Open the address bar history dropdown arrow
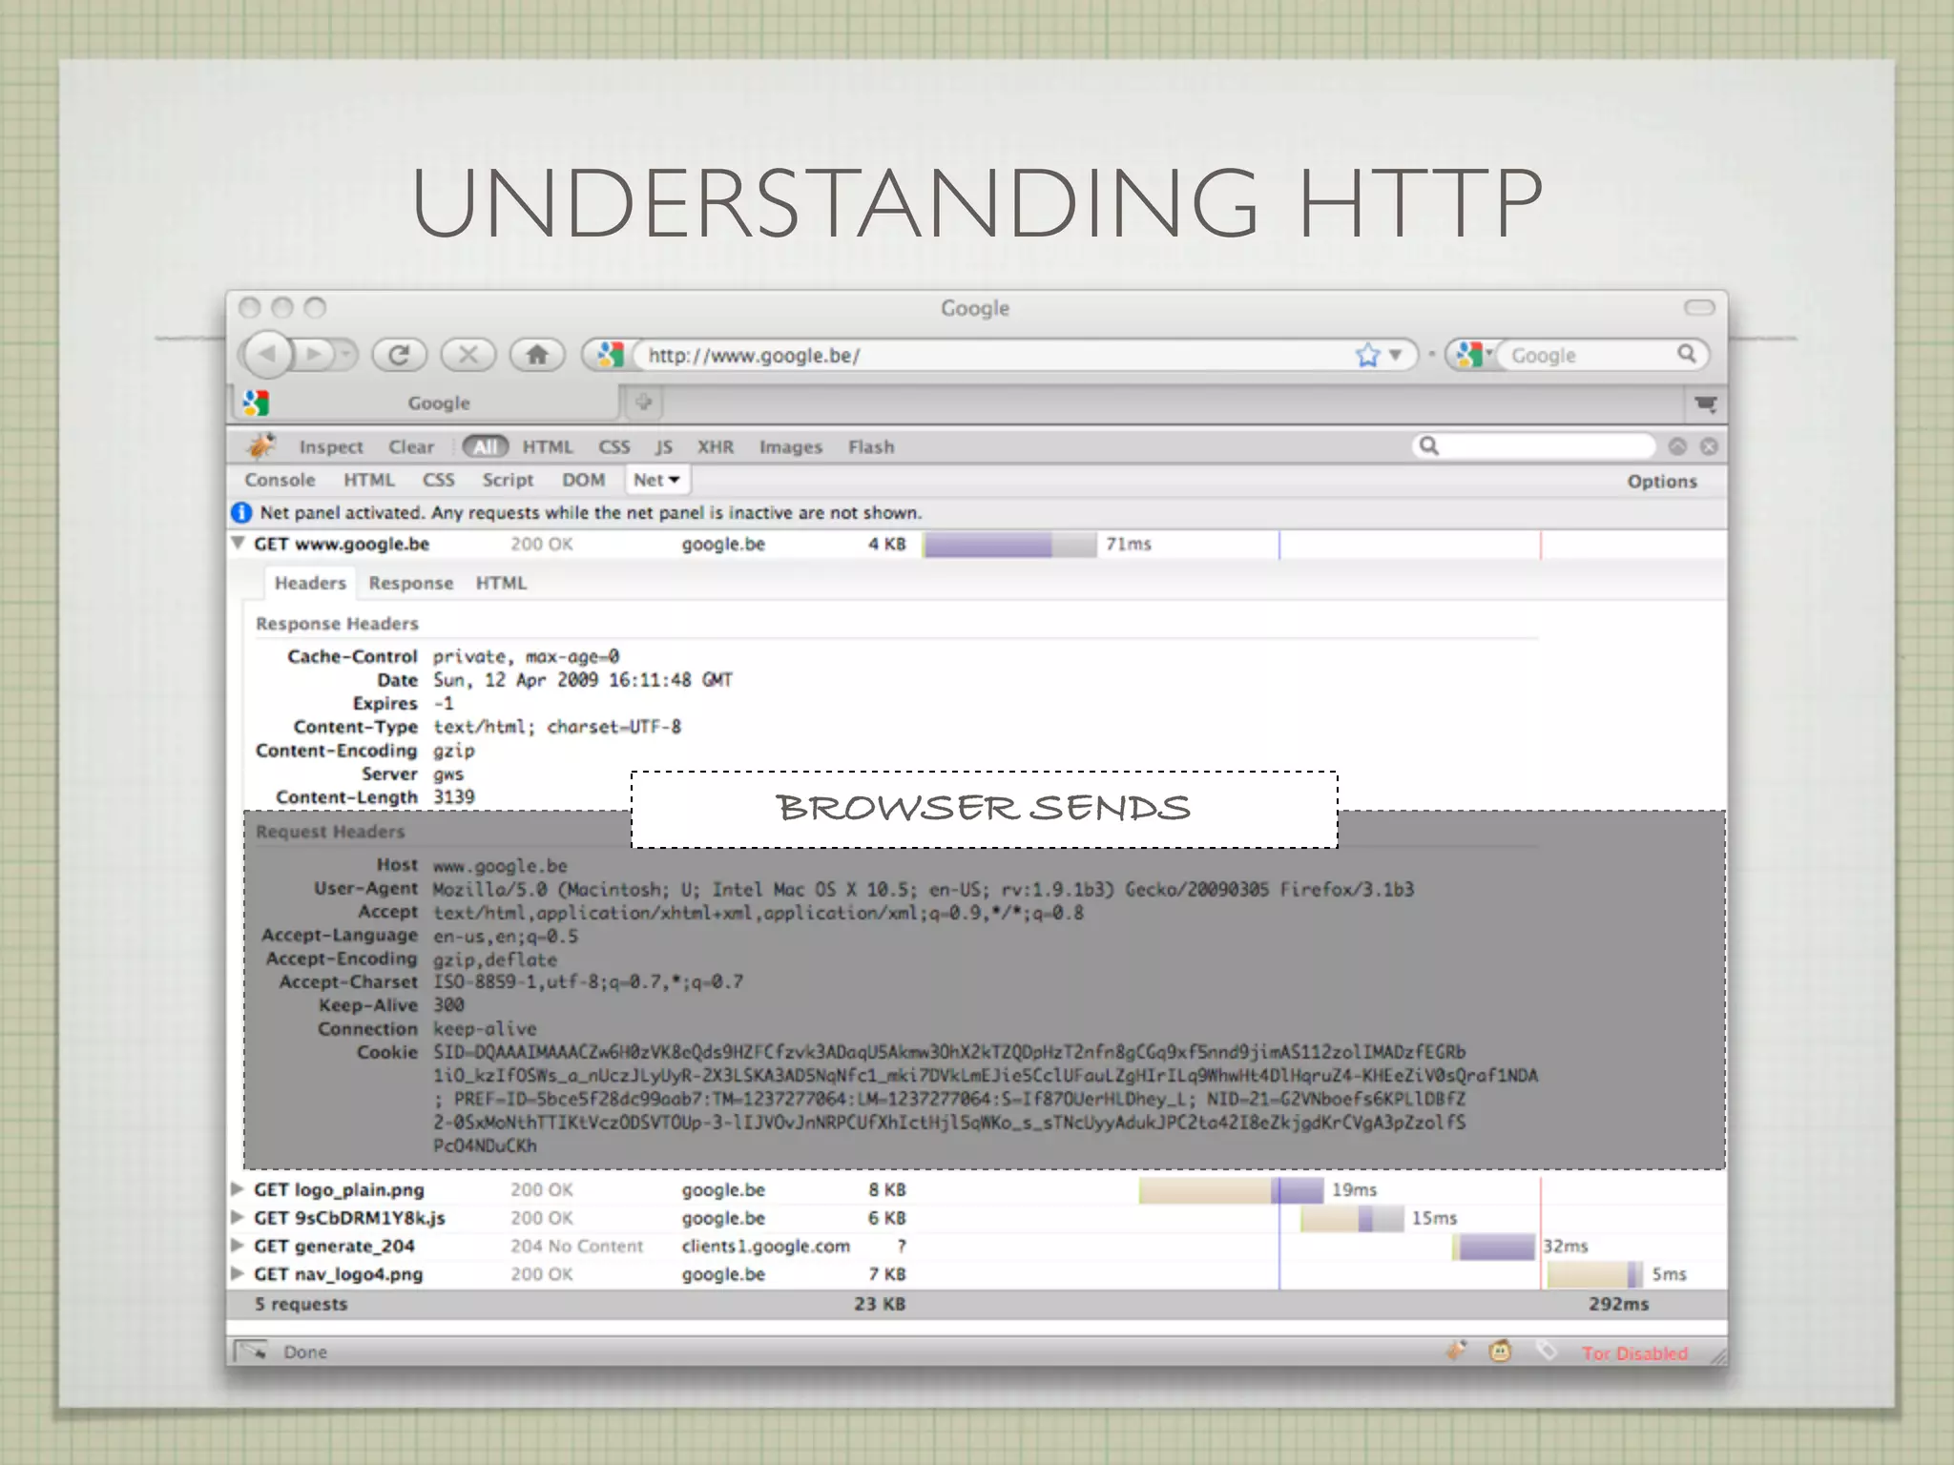The height and width of the screenshot is (1465, 1954). 1395,355
